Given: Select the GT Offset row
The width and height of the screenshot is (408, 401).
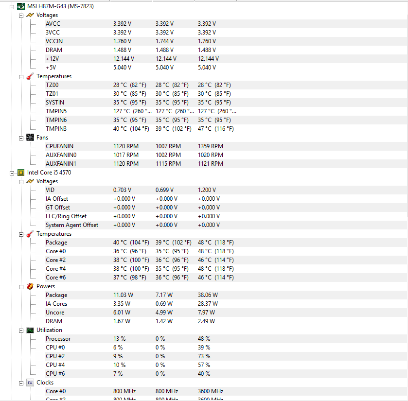Looking at the screenshot, I should pyautogui.click(x=226, y=208).
